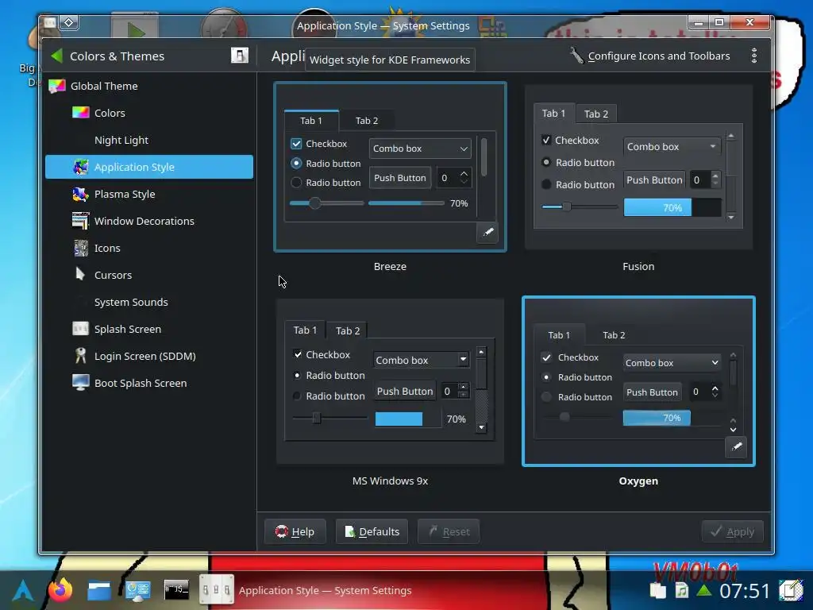
Task: Open the Combo box in Fusion preview
Action: click(672, 147)
